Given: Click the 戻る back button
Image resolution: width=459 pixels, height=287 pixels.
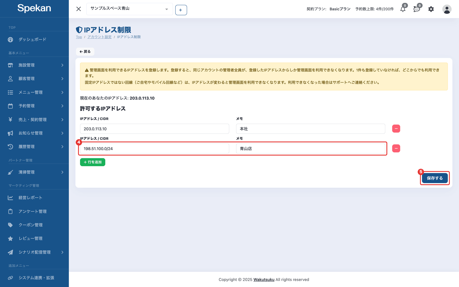Looking at the screenshot, I should pyautogui.click(x=85, y=52).
